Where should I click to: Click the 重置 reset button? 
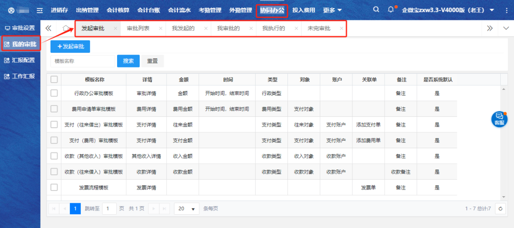(152, 61)
